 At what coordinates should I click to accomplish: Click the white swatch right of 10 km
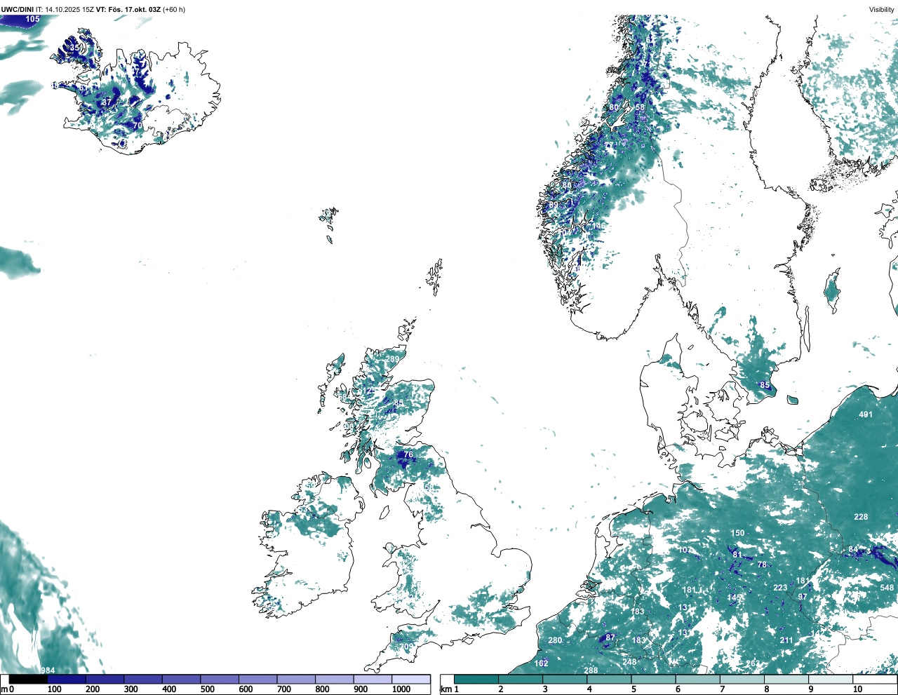[x=875, y=679]
